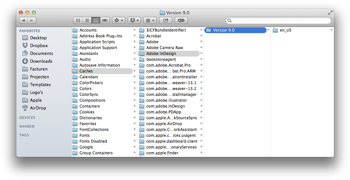Click the arrow beside Adobe InDesign
Viewport: 350px width, 180px height.
pos(202,53)
